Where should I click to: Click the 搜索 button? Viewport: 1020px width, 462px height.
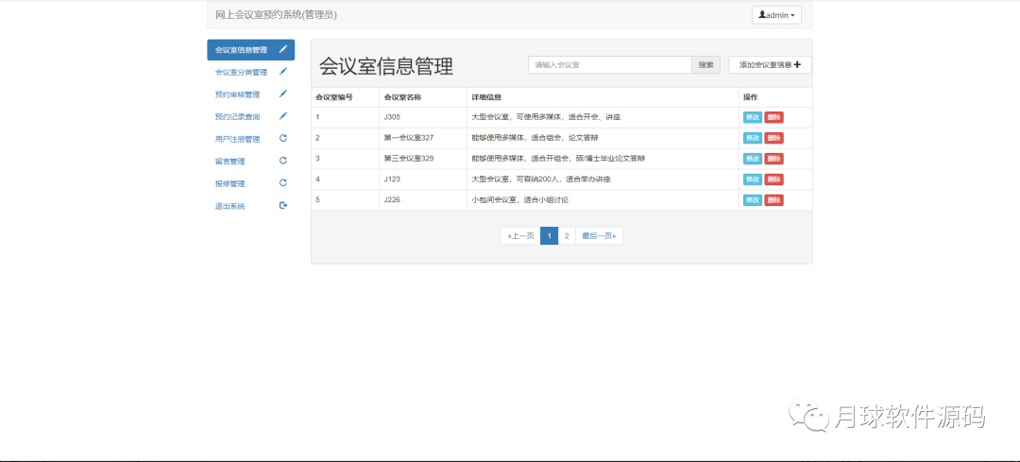(705, 65)
